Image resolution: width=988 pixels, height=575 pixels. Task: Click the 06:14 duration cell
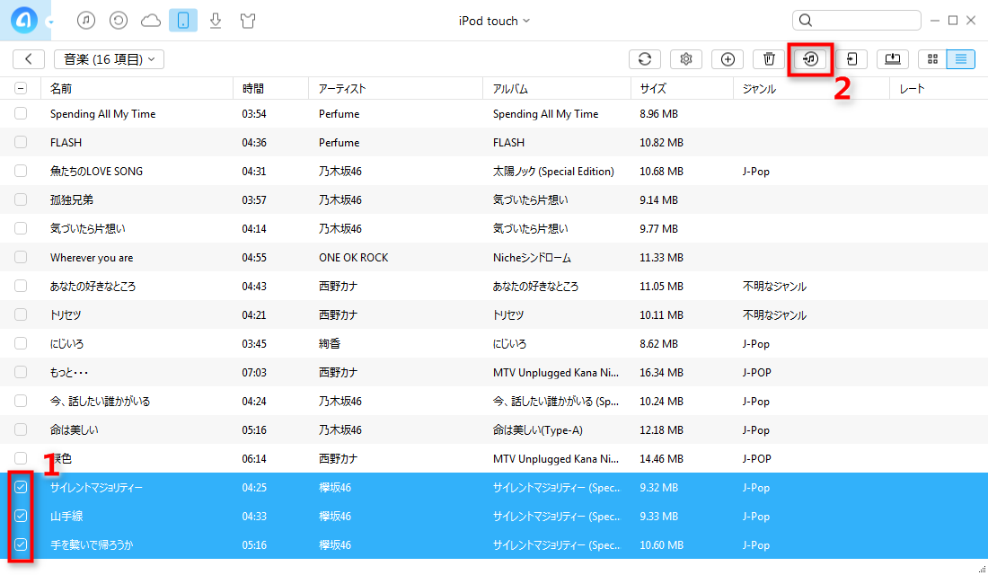tap(254, 458)
